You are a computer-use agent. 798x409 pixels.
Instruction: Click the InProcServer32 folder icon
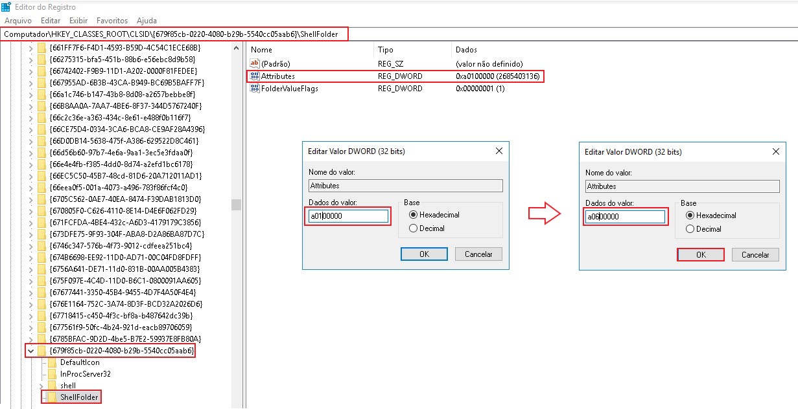pyautogui.click(x=53, y=374)
